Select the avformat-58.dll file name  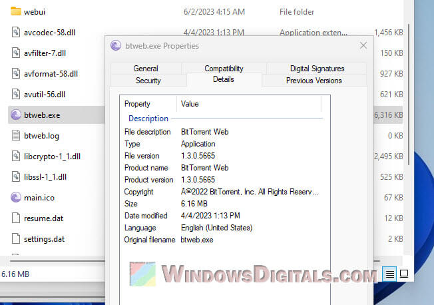point(51,74)
